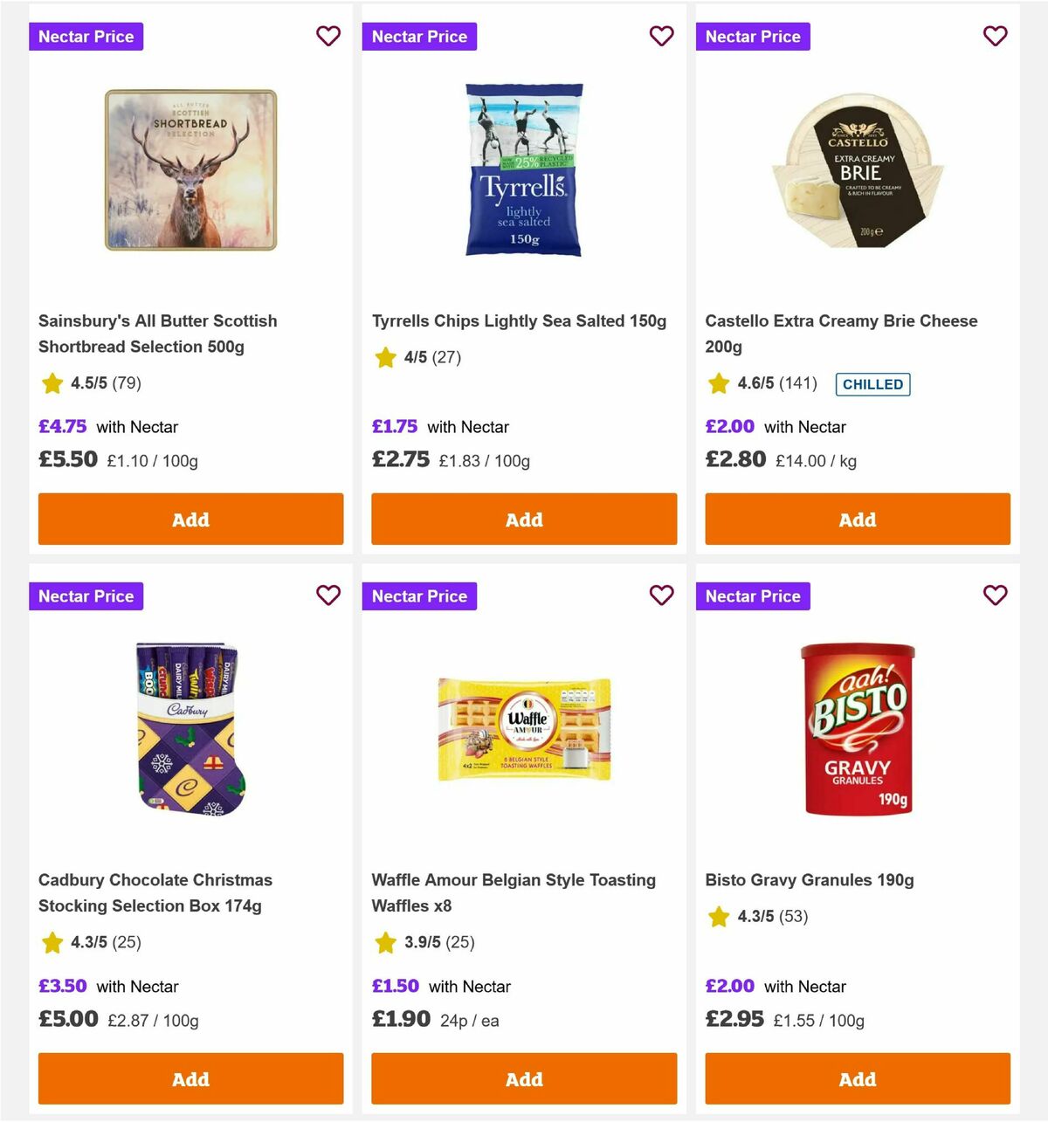Select the Nectar Price badge on Tyrrells

tap(419, 37)
